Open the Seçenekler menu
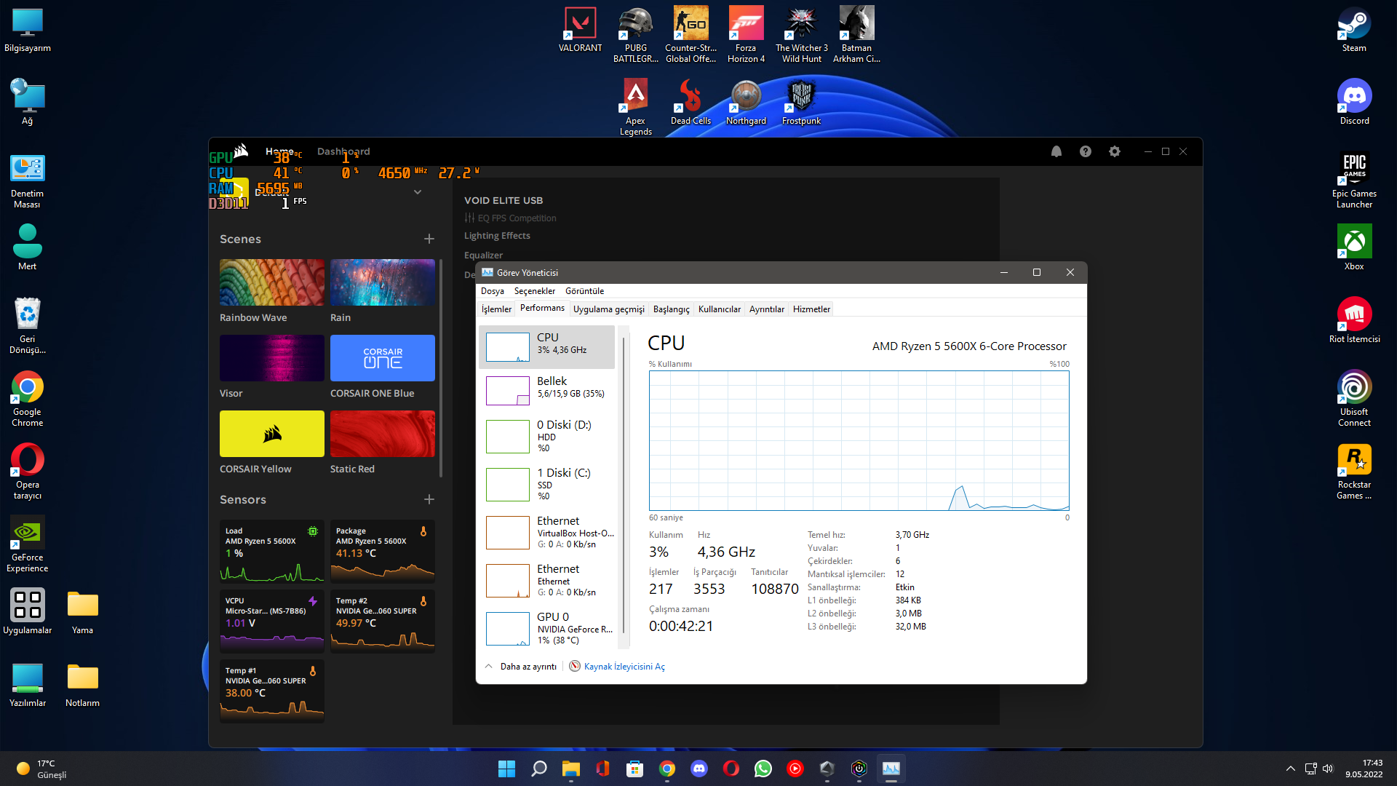 coord(534,291)
